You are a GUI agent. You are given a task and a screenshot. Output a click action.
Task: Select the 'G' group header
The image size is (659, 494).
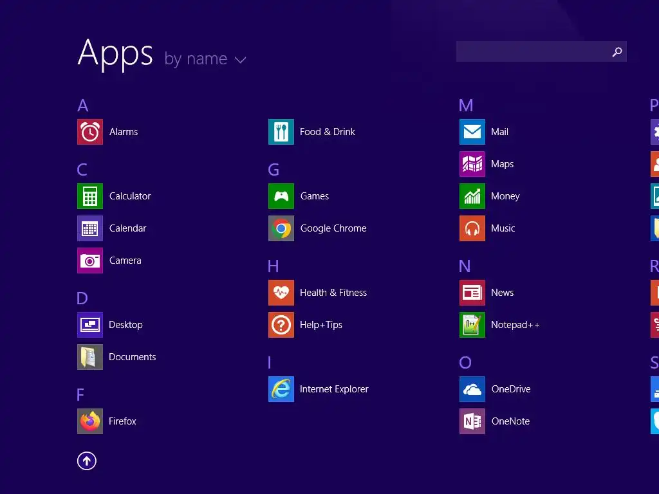[274, 170]
